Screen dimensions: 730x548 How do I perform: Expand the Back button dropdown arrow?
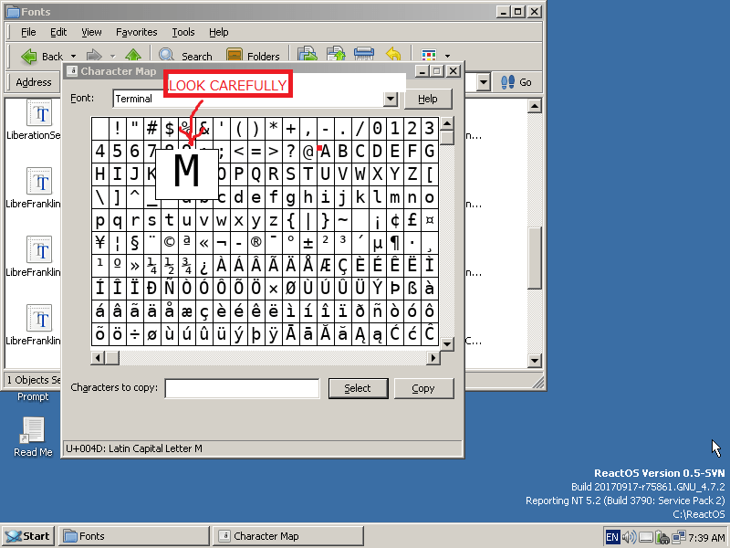click(x=72, y=56)
